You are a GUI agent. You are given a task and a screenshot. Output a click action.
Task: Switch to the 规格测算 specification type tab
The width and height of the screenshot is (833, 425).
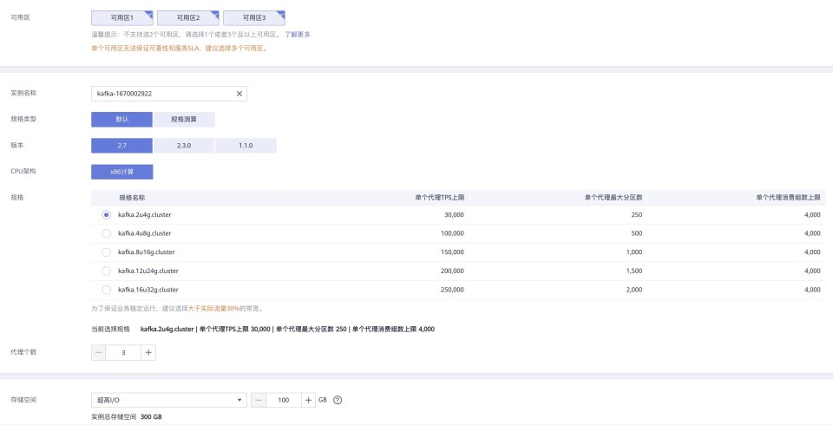coord(184,120)
